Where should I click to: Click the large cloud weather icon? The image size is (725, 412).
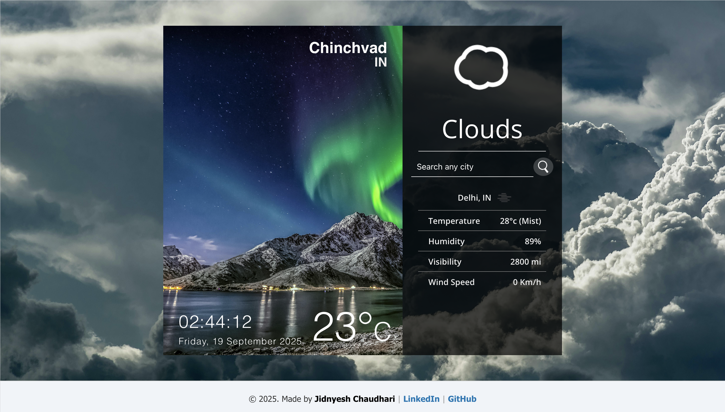pos(481,67)
